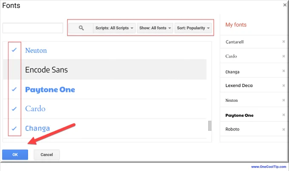This screenshot has height=171, width=289.
Task: Remove Roboto from My fonts
Action: 283,130
